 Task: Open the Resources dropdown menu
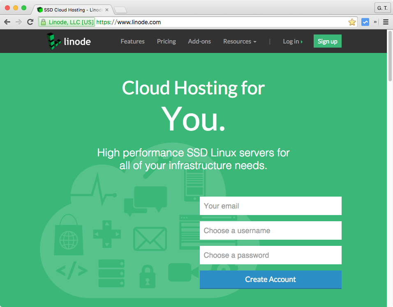coord(240,41)
